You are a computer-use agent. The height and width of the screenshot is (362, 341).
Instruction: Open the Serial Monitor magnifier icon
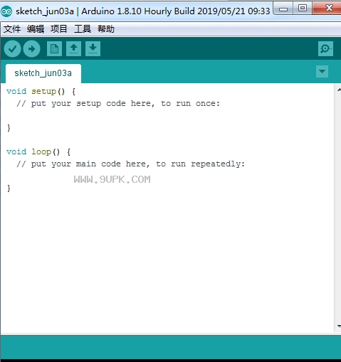point(325,49)
